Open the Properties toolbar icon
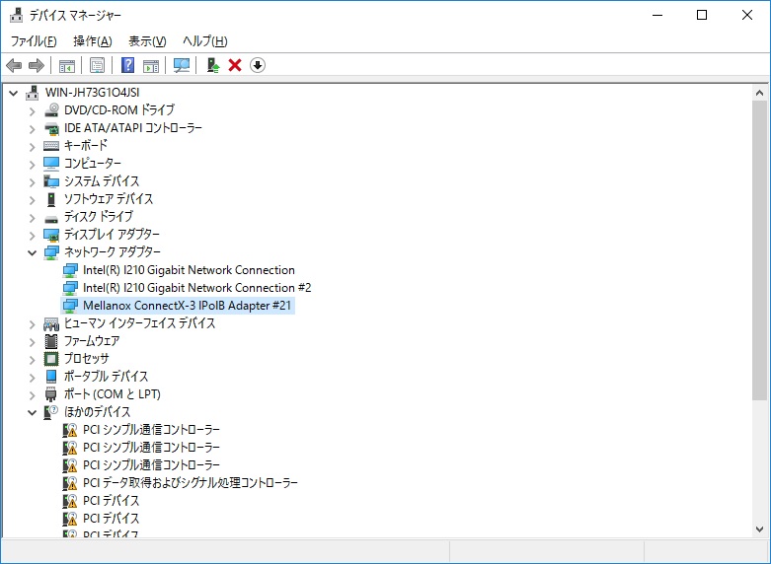Screen dimensions: 771x564 click(98, 65)
